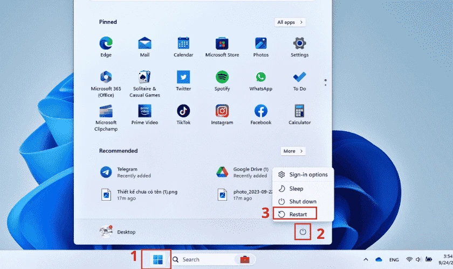Launch the Mail app
Screen dimensions: 453x269
pos(145,47)
